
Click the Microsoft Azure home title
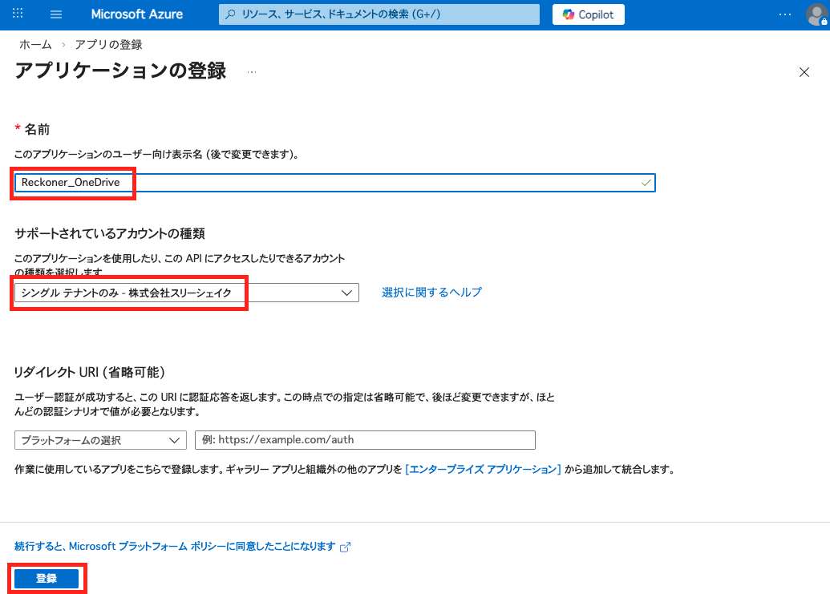[136, 14]
